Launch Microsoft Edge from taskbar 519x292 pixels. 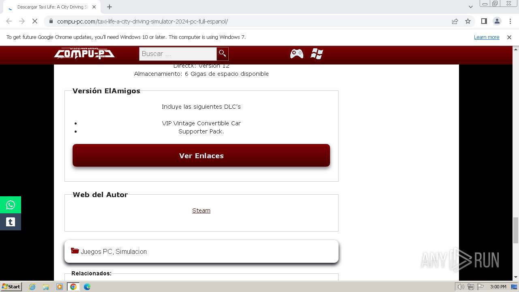pyautogui.click(x=87, y=287)
